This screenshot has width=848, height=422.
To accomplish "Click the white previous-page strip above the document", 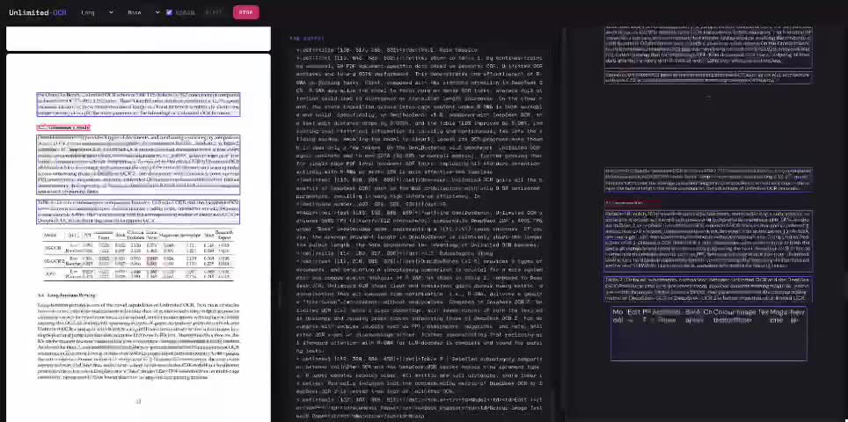I will (138, 39).
